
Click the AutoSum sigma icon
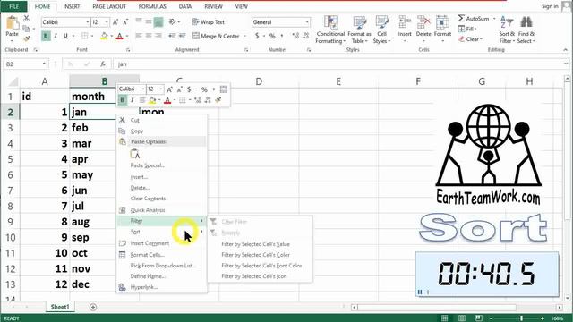coord(462,18)
